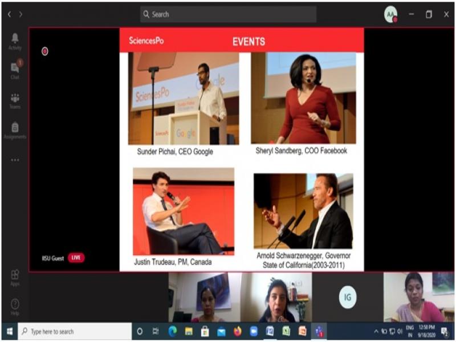Screen dimensions: 456x342
Task: Open Assignments from the sidebar
Action: pyautogui.click(x=15, y=131)
